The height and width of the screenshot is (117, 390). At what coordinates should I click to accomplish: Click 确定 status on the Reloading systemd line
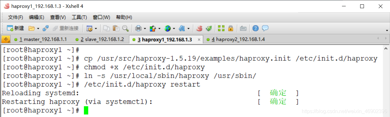pos(278,93)
